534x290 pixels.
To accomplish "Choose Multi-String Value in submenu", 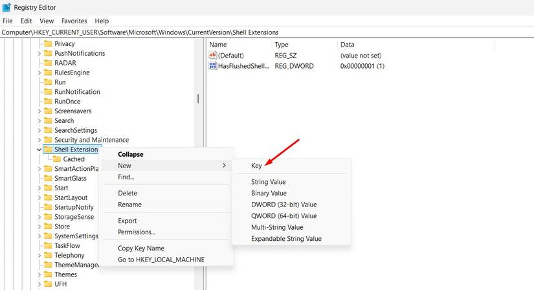I will pos(291,227).
